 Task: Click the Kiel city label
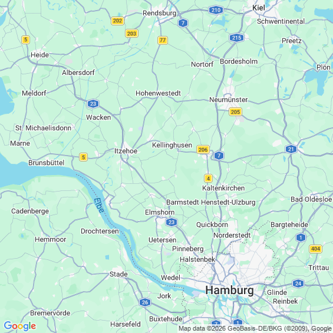coord(259,8)
